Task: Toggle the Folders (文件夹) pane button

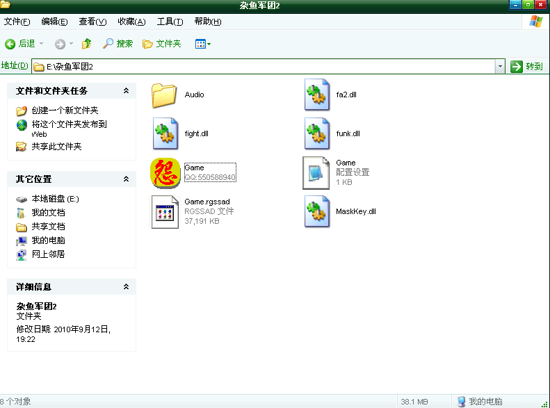Action: [x=162, y=44]
